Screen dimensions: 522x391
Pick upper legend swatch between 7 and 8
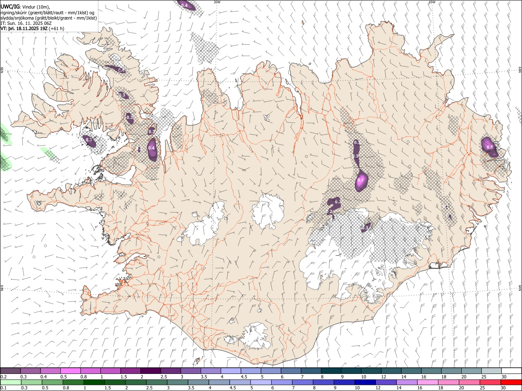(x=310, y=371)
